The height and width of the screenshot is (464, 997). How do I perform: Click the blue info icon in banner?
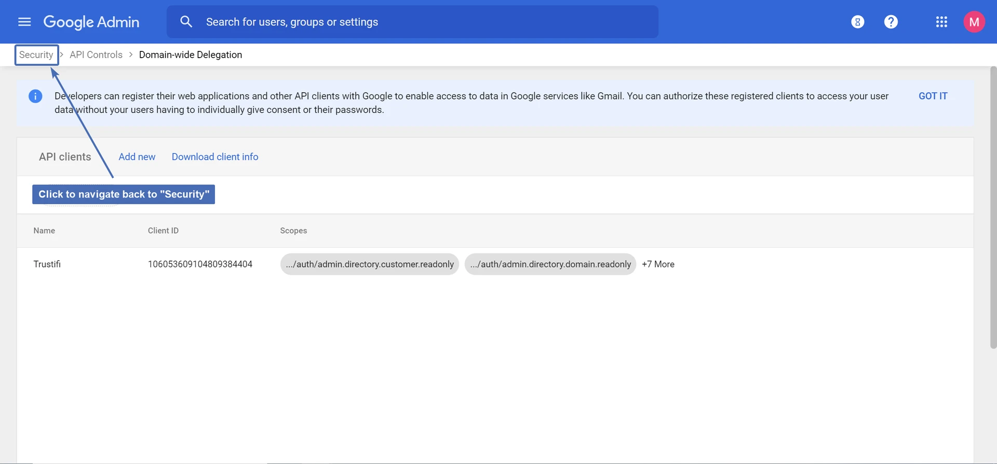(35, 96)
